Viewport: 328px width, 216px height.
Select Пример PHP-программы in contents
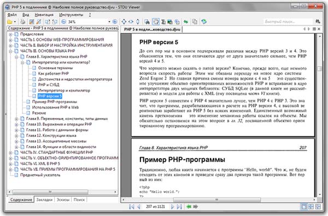55,102
